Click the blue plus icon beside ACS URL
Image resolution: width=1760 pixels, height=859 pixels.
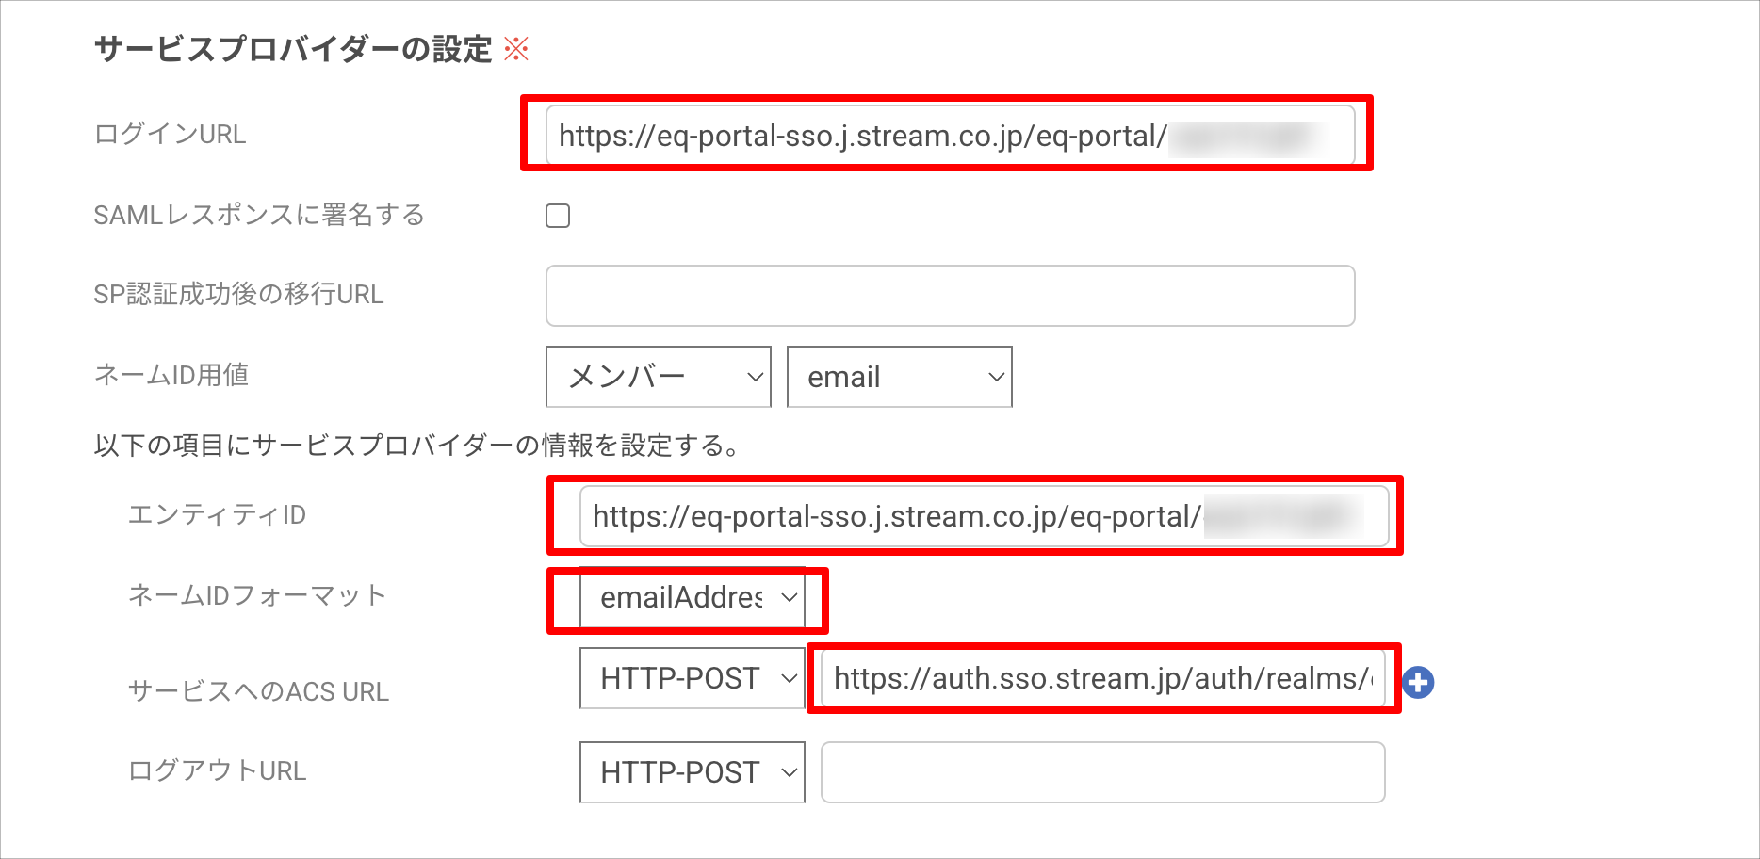[x=1418, y=682]
